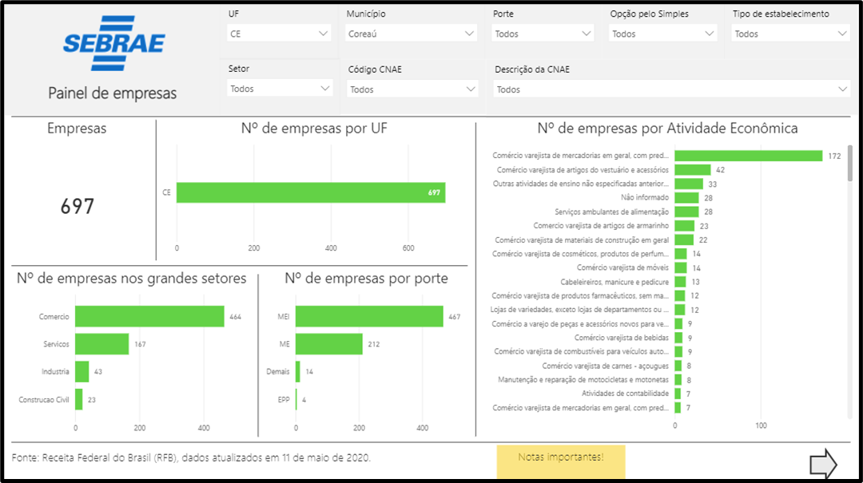Open the UF dropdown showing CE

tap(279, 34)
